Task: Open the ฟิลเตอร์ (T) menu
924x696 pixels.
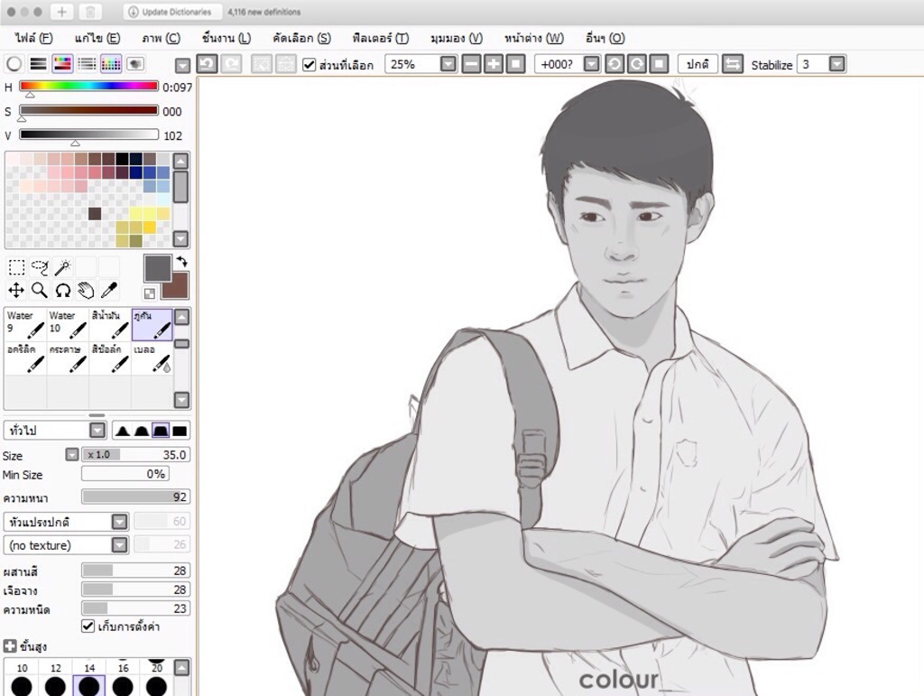Action: click(381, 38)
